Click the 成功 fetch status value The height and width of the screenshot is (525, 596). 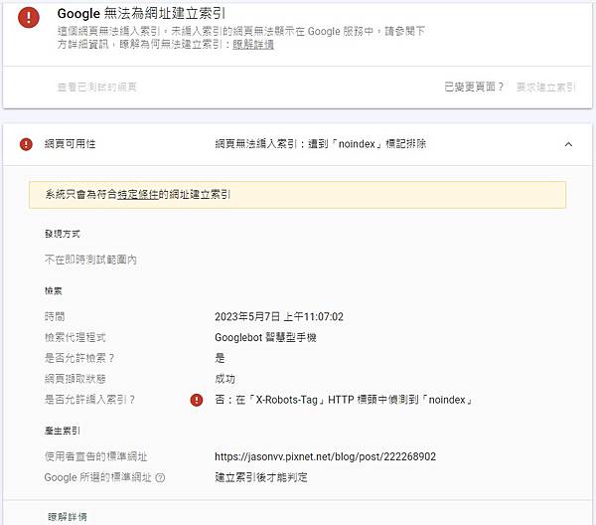pyautogui.click(x=225, y=379)
